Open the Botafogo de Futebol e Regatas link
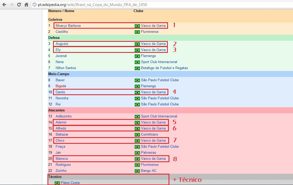The width and height of the screenshot is (293, 185). 164,68
